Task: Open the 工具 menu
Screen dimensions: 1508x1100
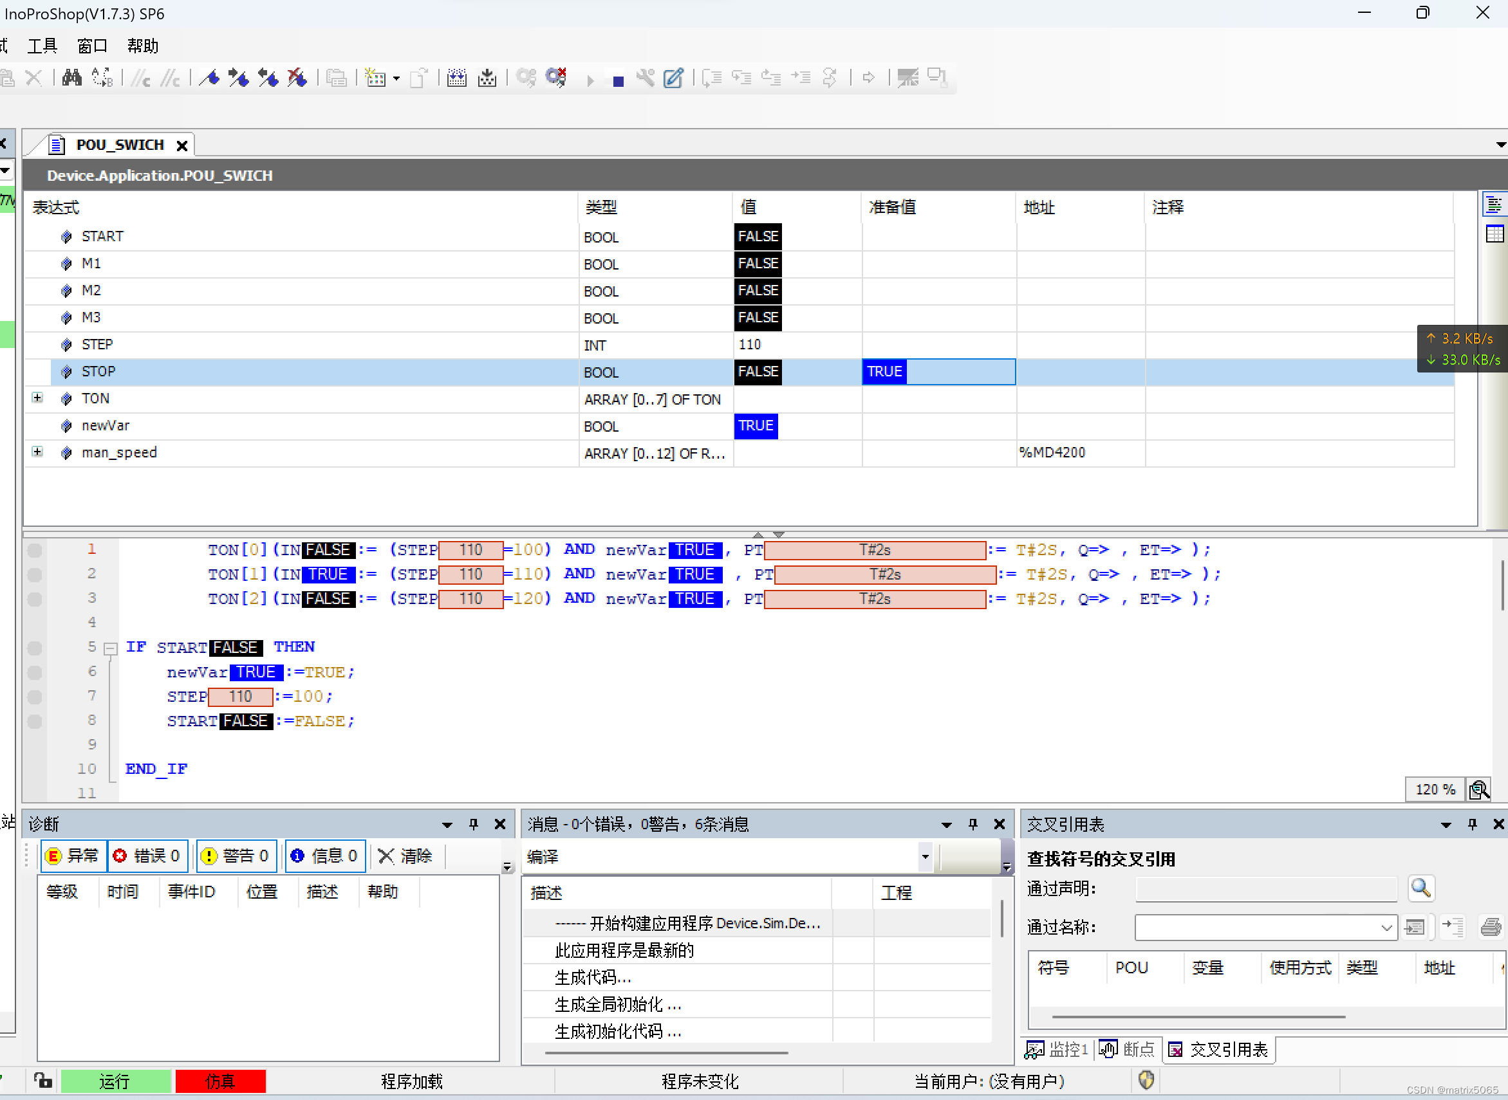Action: 42,46
